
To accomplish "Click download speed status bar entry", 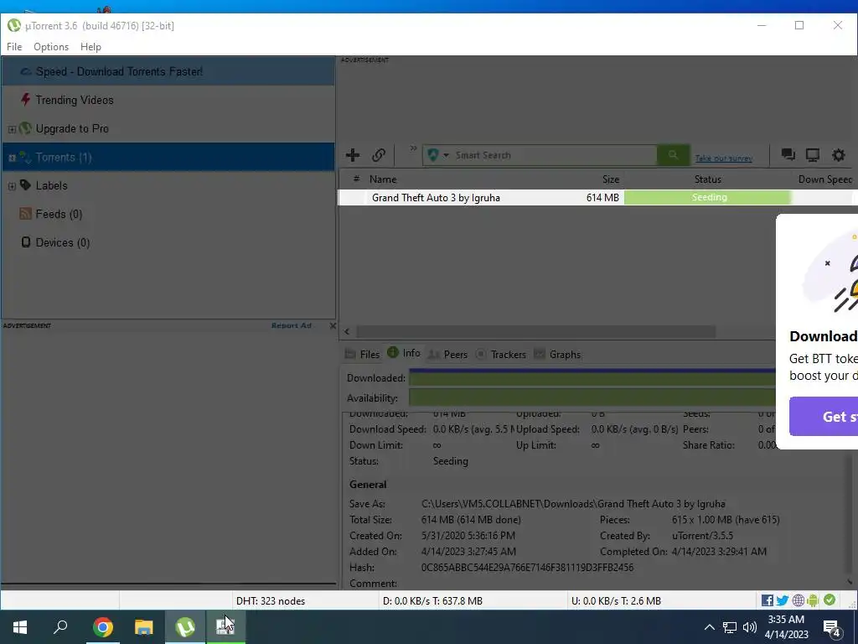I will [x=432, y=601].
